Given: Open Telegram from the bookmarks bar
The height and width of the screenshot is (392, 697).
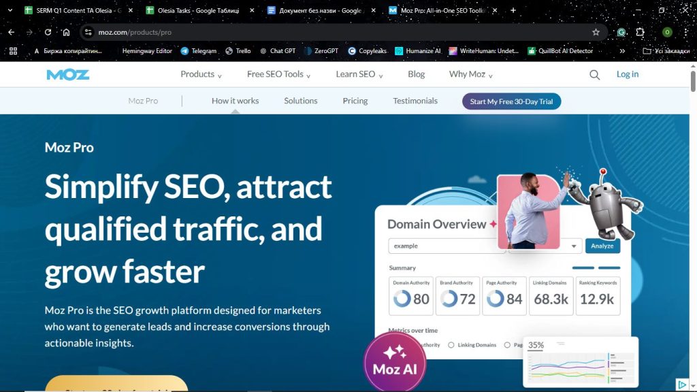Looking at the screenshot, I should point(200,50).
